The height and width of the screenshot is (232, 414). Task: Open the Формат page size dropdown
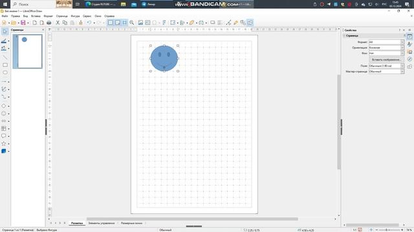coord(386,42)
